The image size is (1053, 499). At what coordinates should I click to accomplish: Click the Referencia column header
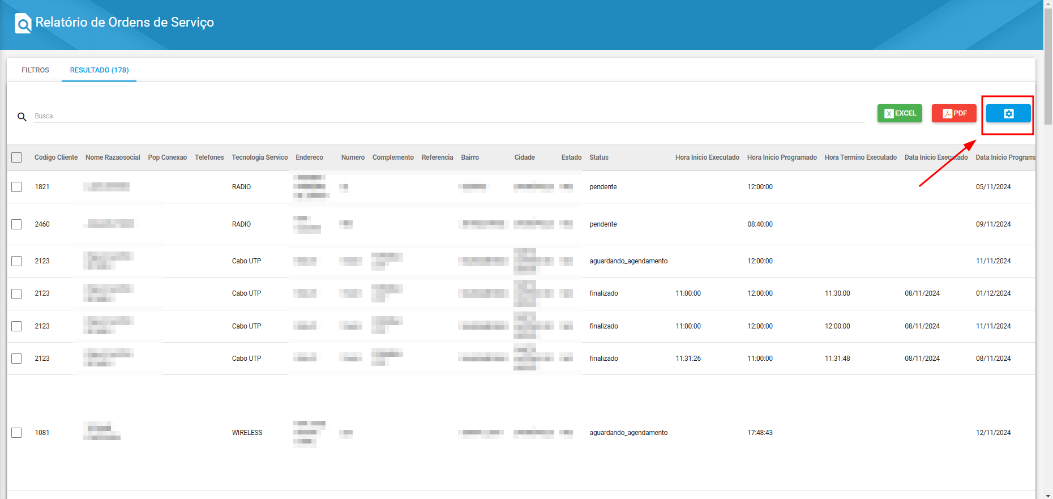(438, 157)
